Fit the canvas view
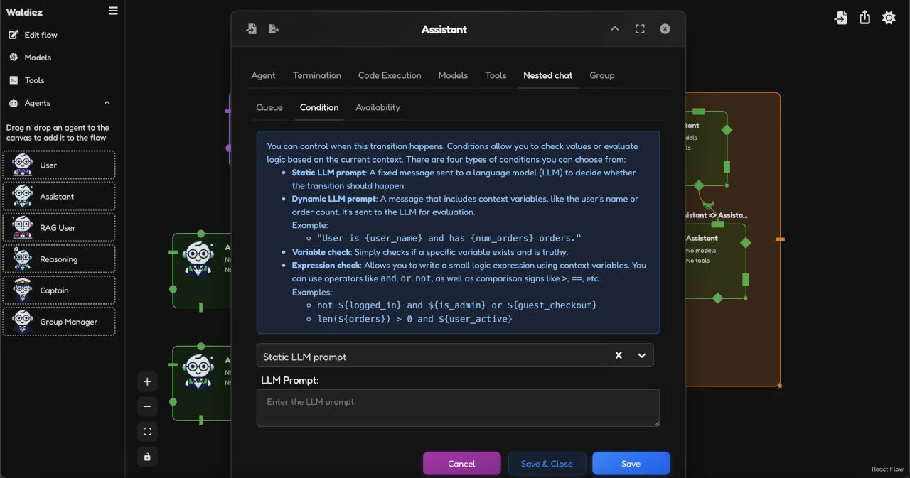 pos(147,431)
